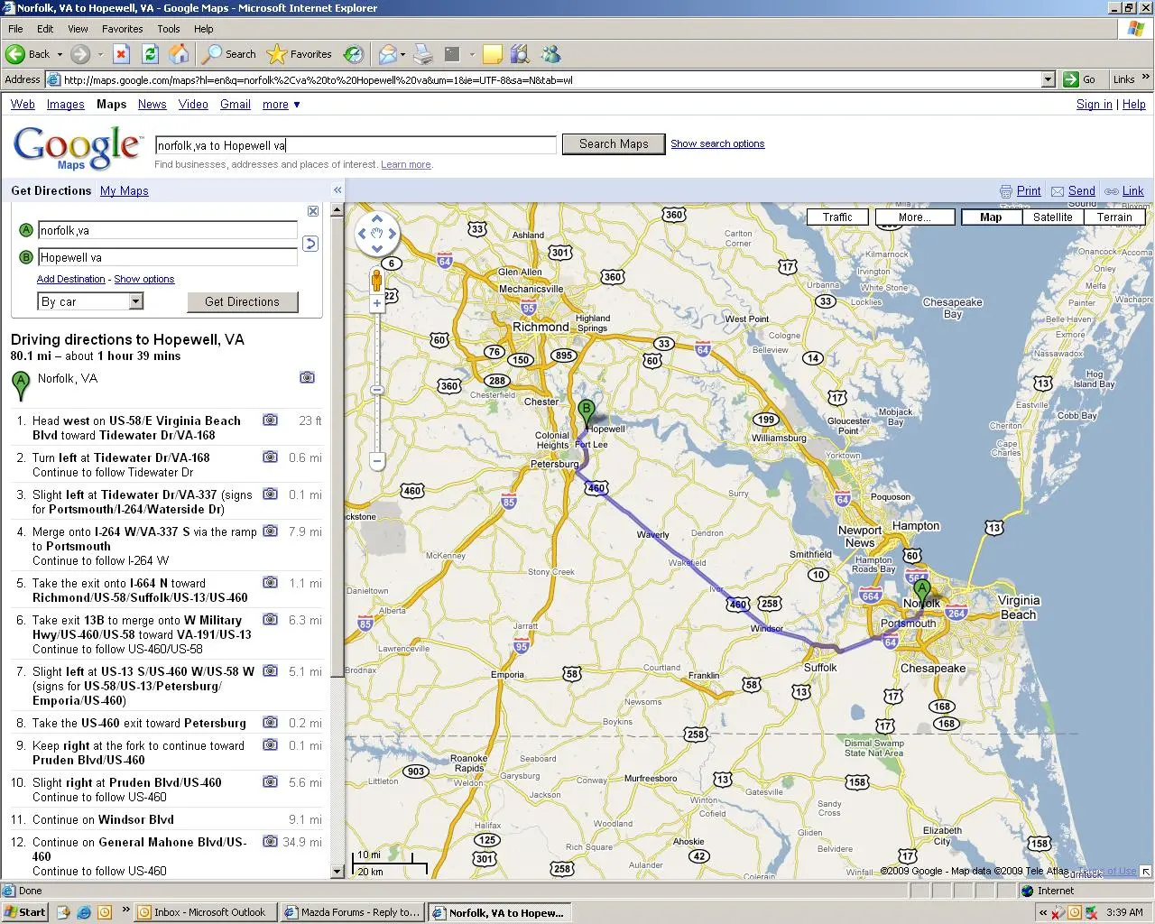Select the Get Directions tab
The image size is (1155, 924).
(51, 191)
